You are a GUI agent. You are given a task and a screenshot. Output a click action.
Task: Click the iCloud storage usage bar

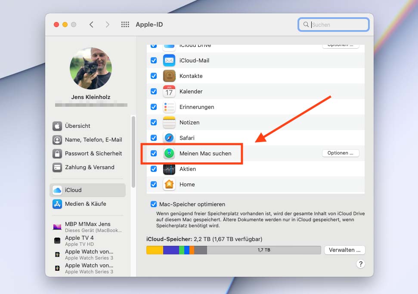233,250
